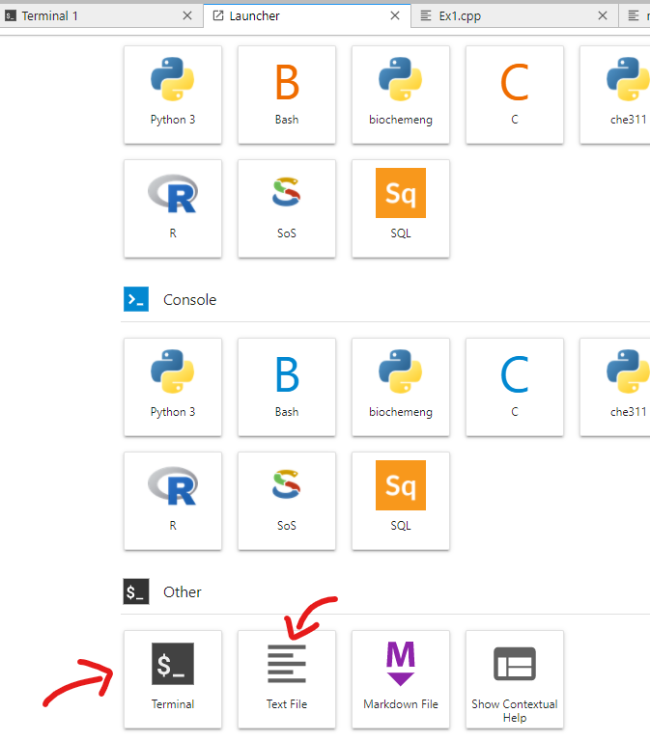Image resolution: width=650 pixels, height=741 pixels.
Task: Start C console with blue C icon
Action: (x=515, y=387)
